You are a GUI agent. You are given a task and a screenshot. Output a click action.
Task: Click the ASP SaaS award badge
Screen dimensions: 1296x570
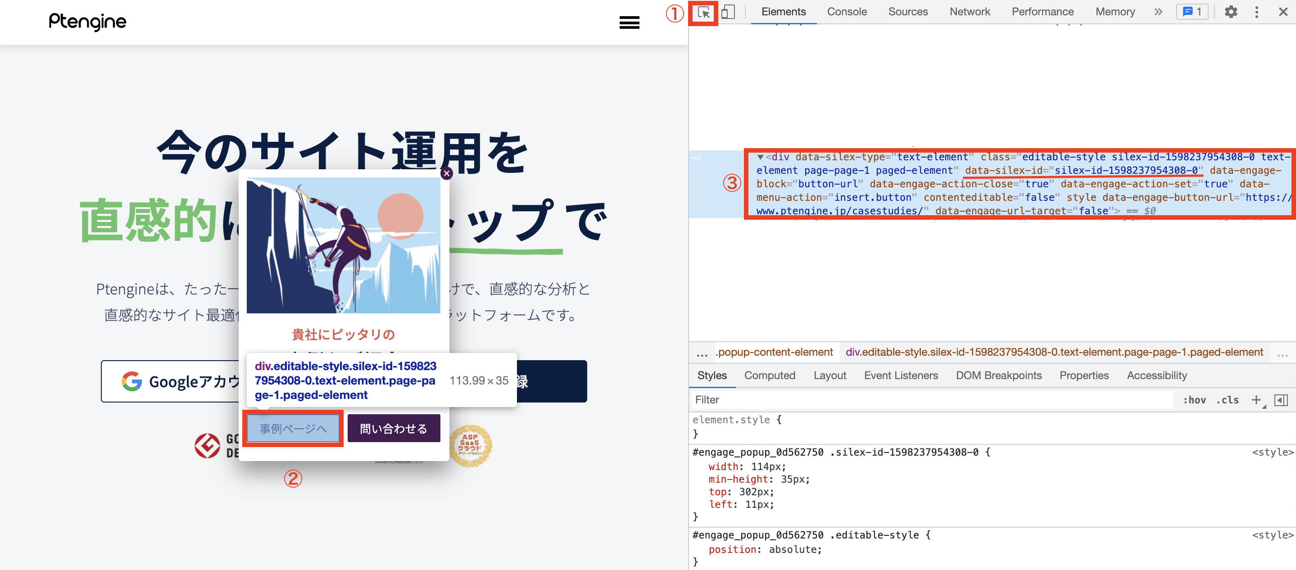pyautogui.click(x=470, y=445)
